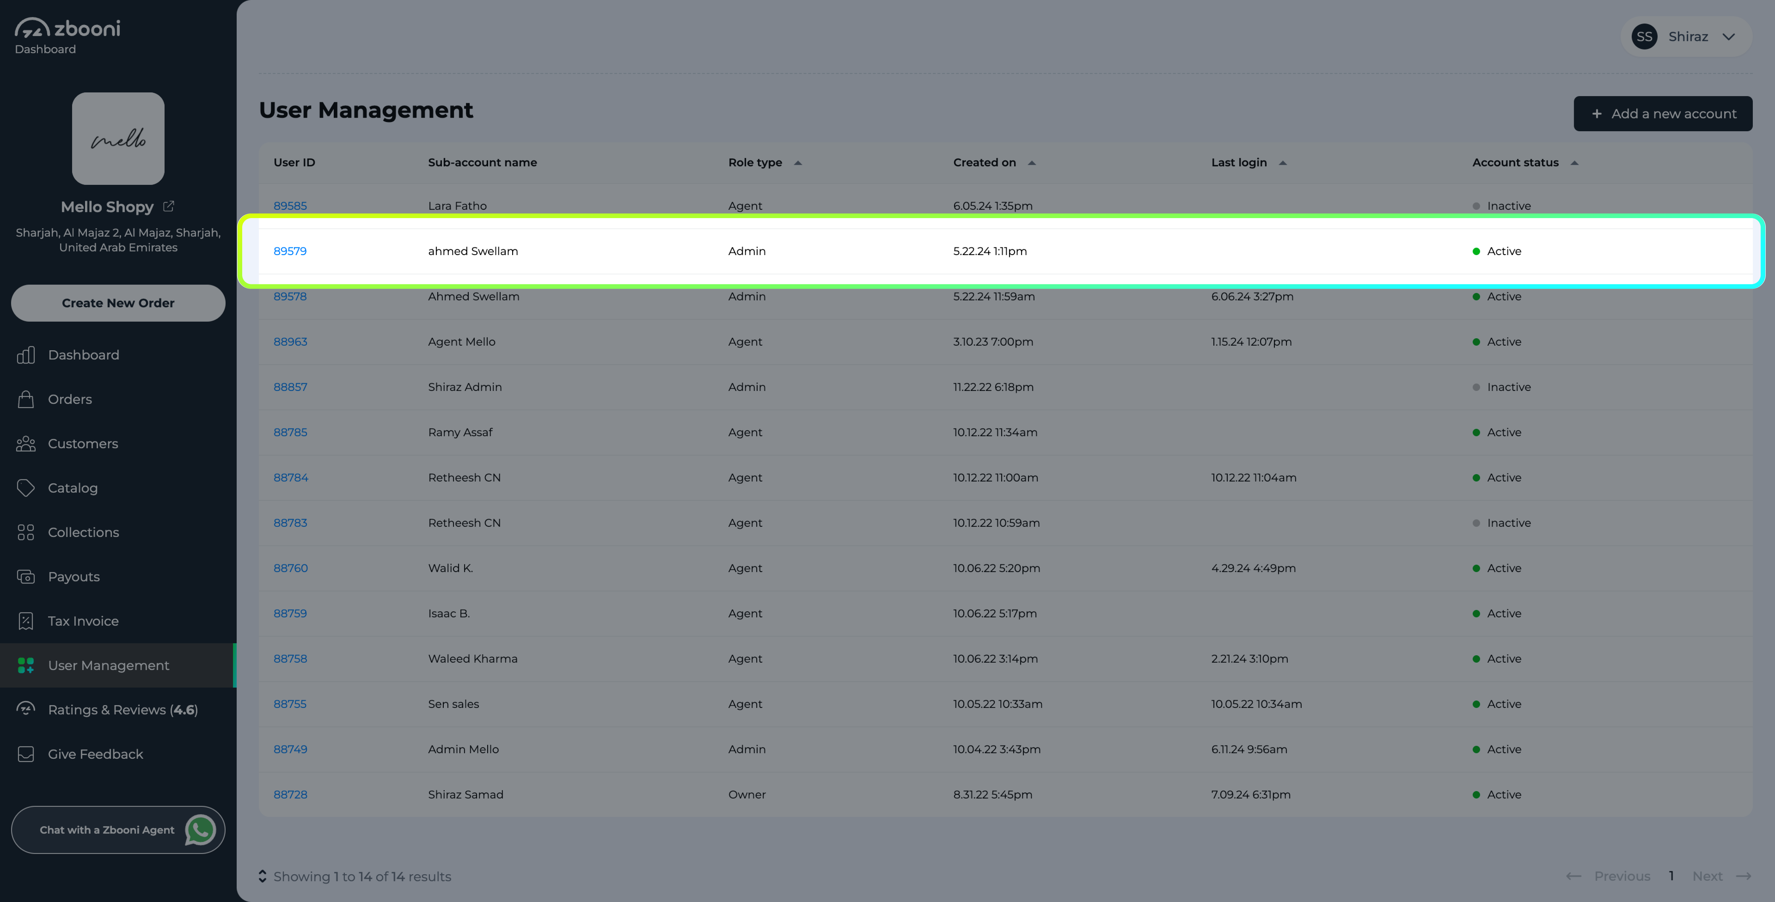Image resolution: width=1775 pixels, height=902 pixels.
Task: Open user ID 88728 link
Action: coord(290,794)
